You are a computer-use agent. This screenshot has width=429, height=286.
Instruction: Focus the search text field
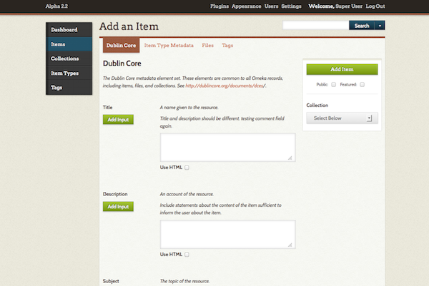click(x=316, y=26)
